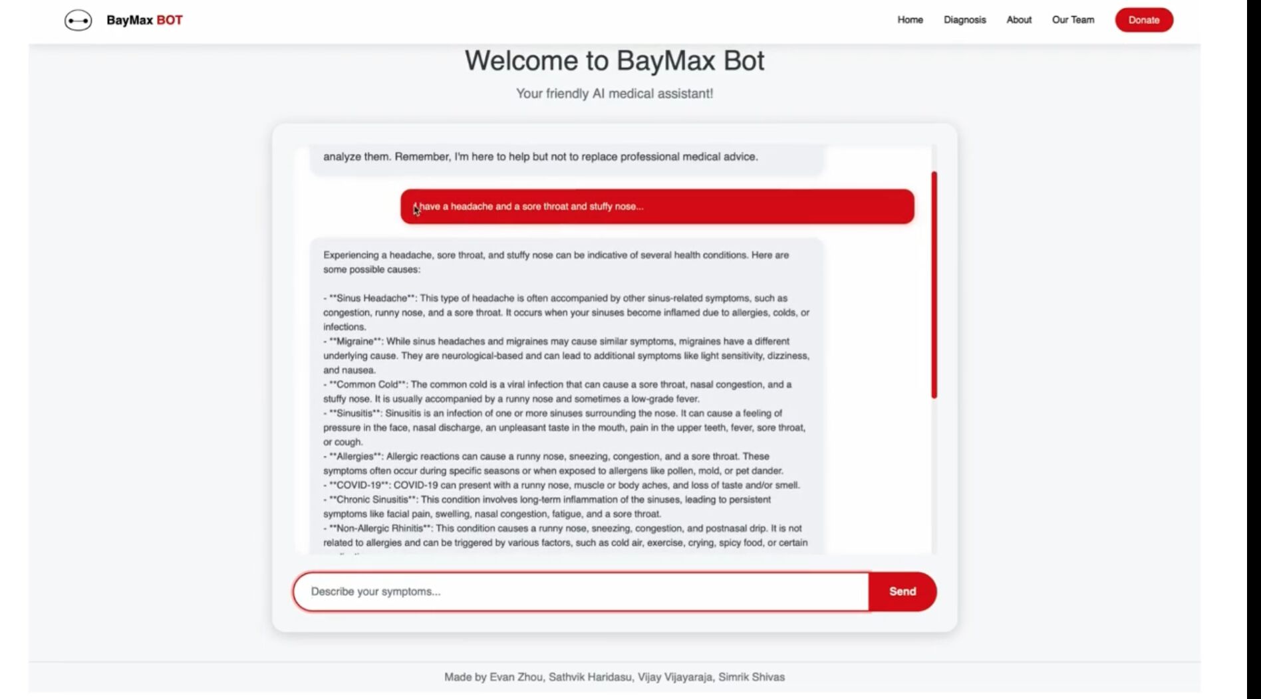Screen dimensions: 1261x699
Task: Click the COVID-19 entry in the reply
Action: click(x=562, y=485)
